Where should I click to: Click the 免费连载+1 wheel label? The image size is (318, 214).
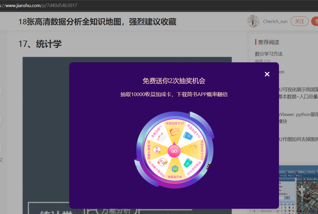click(x=157, y=131)
